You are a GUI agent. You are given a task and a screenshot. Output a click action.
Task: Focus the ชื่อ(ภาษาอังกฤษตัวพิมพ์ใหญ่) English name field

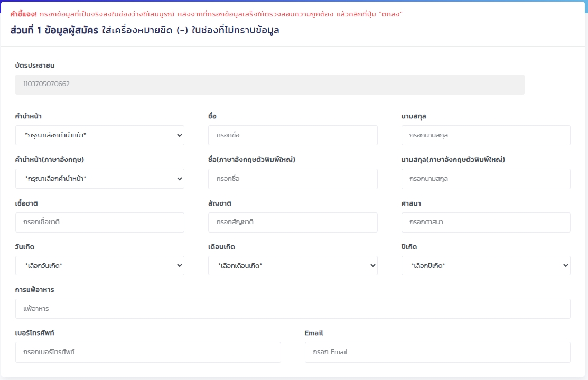pyautogui.click(x=293, y=179)
